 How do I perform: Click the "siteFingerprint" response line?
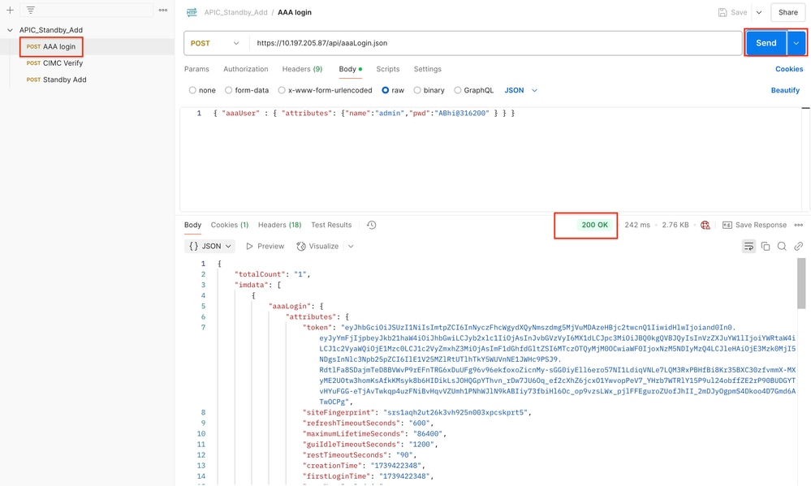pyautogui.click(x=417, y=413)
